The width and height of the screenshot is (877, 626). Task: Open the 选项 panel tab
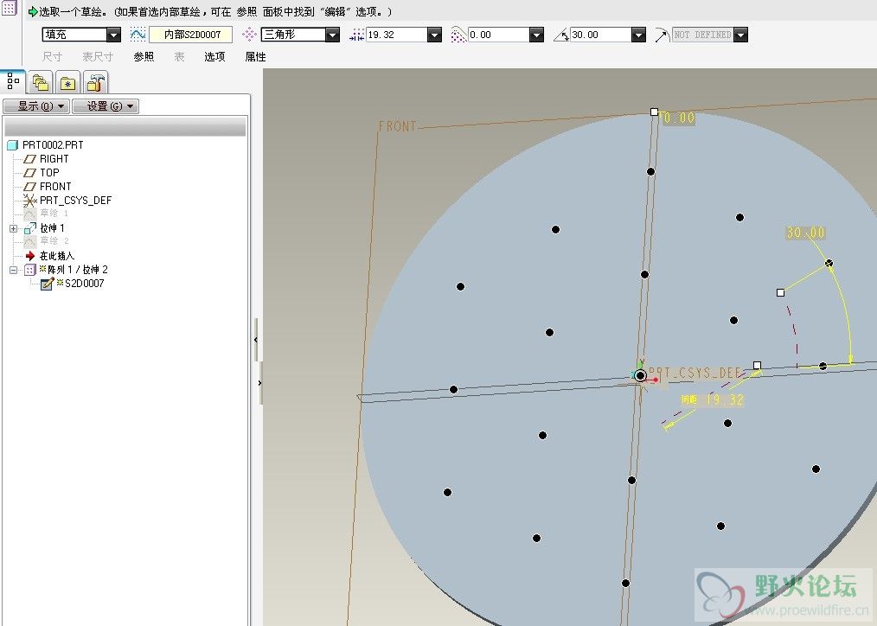[x=214, y=56]
